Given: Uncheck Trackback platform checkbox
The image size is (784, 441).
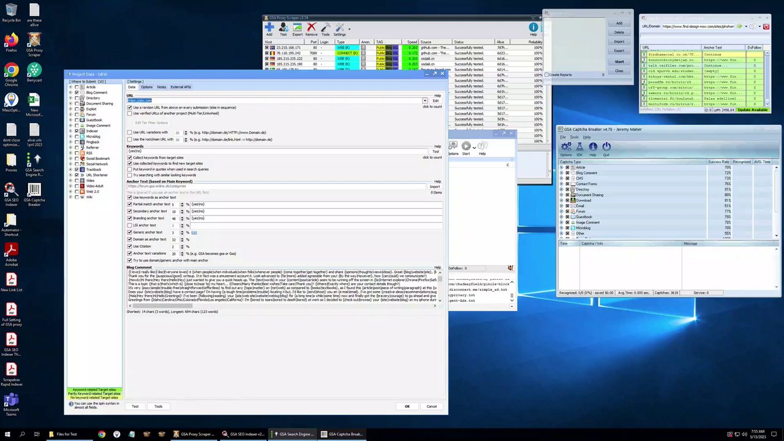Looking at the screenshot, I should (x=77, y=170).
